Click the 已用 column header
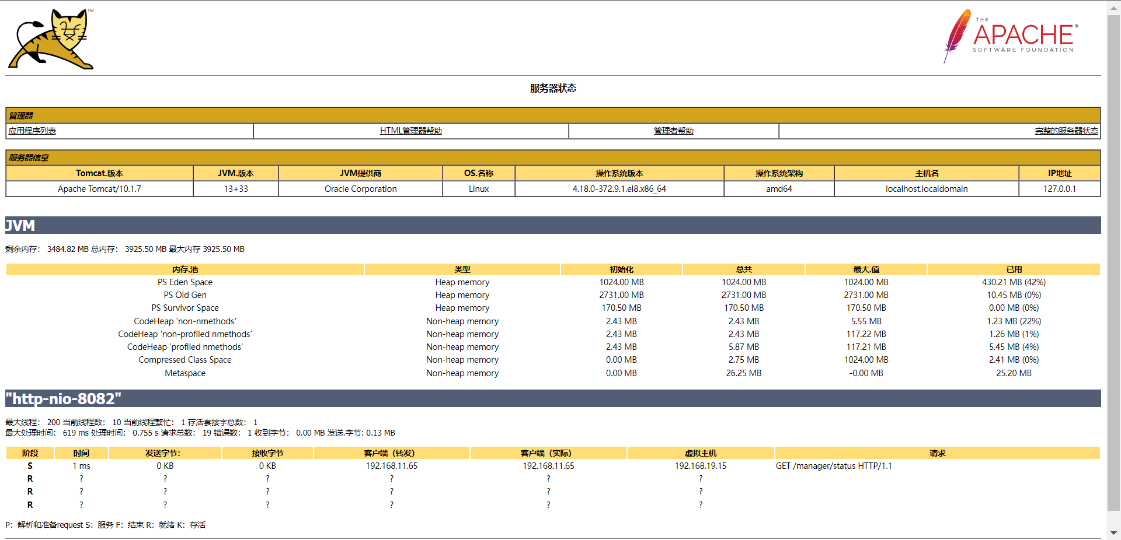1121x540 pixels. tap(1014, 269)
